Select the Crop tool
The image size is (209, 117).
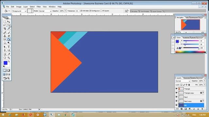(x=5, y=29)
